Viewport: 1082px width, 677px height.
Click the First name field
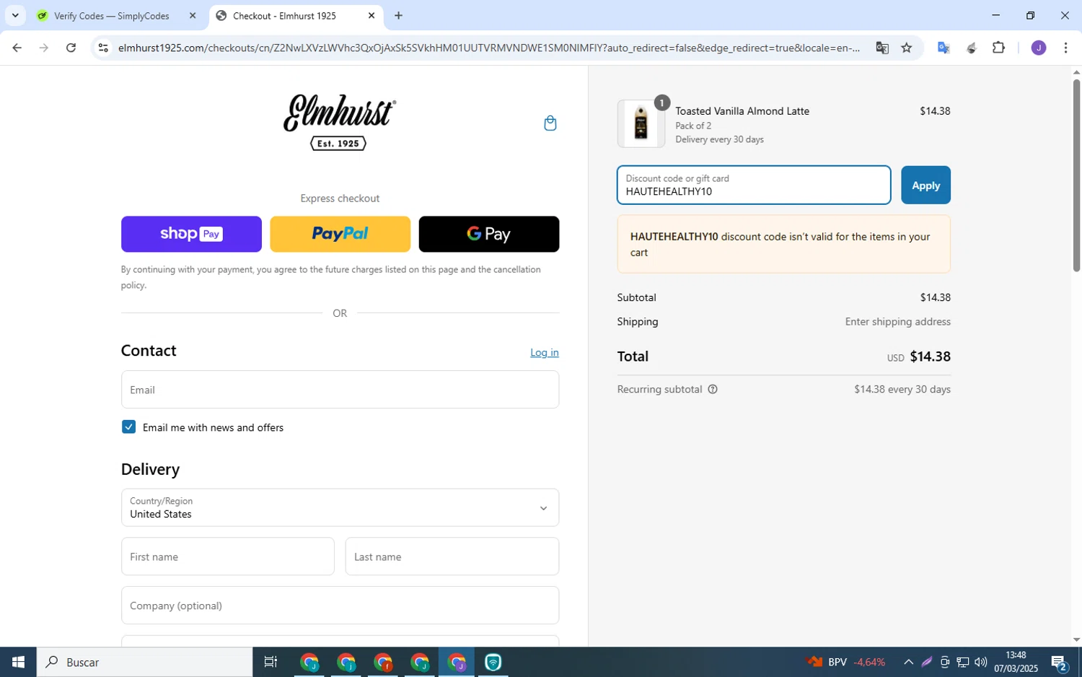[x=228, y=556]
